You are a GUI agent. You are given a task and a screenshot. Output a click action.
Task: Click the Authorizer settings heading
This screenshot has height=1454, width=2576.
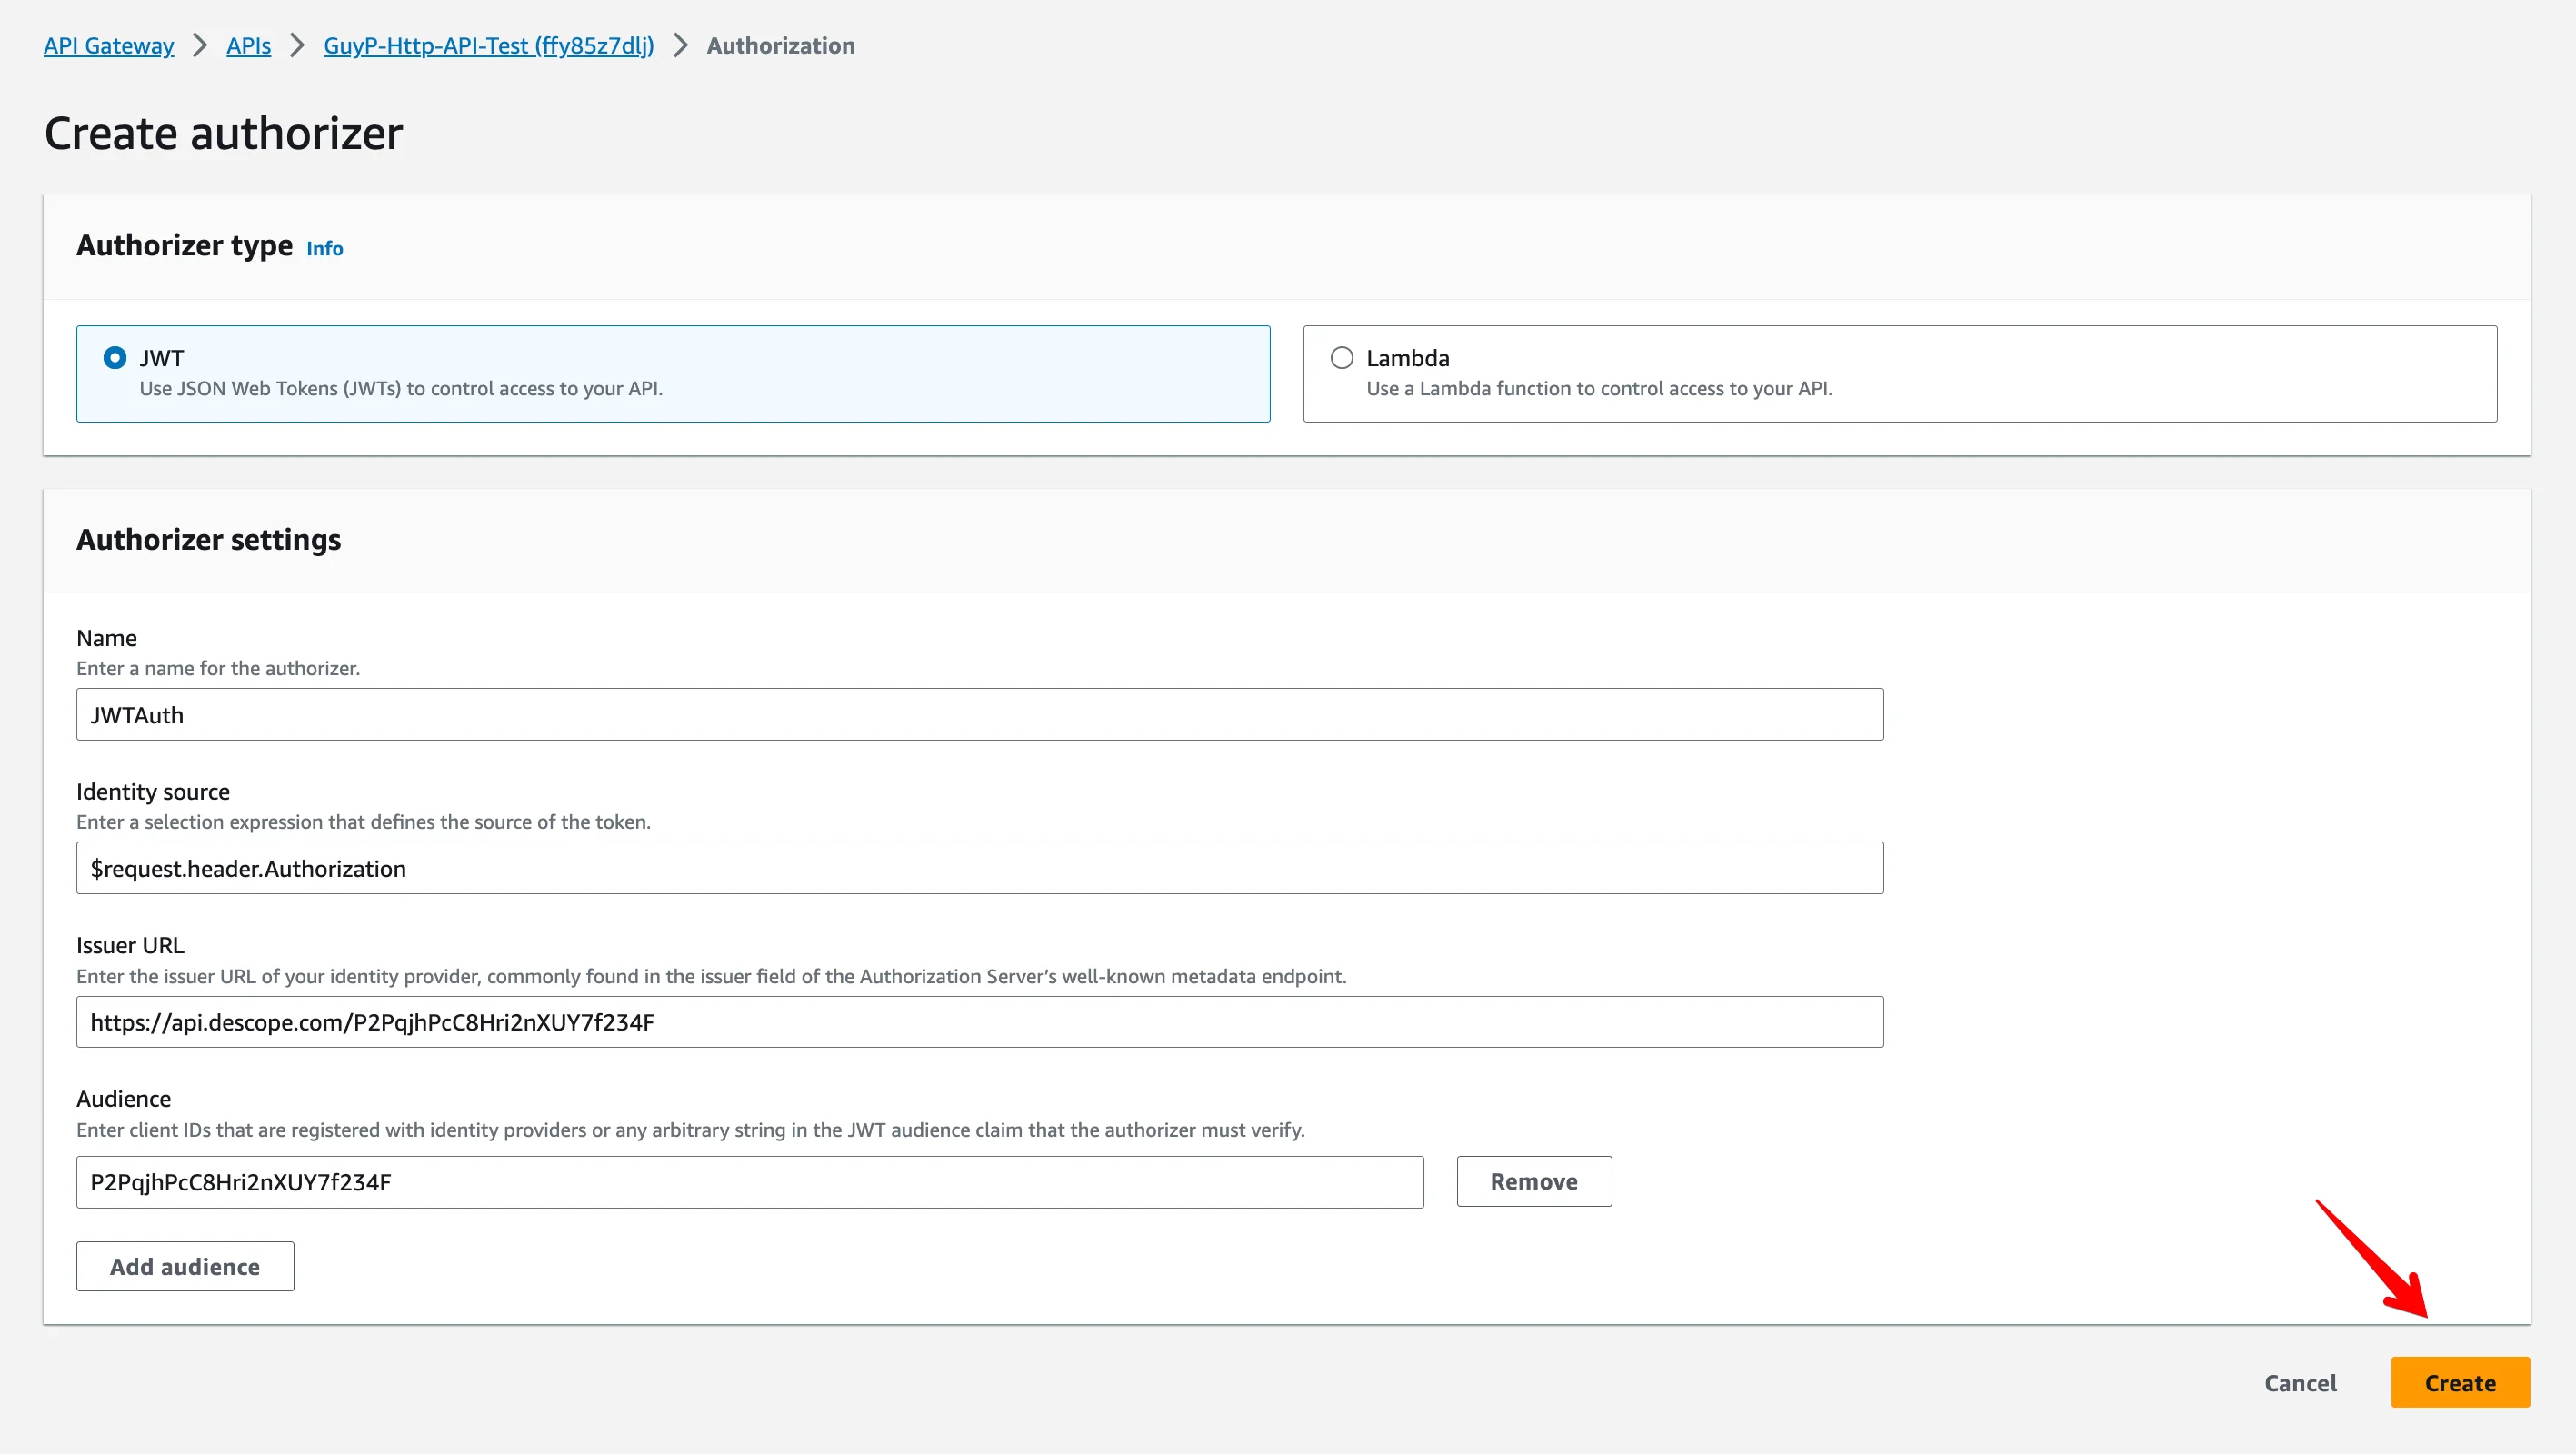point(209,540)
